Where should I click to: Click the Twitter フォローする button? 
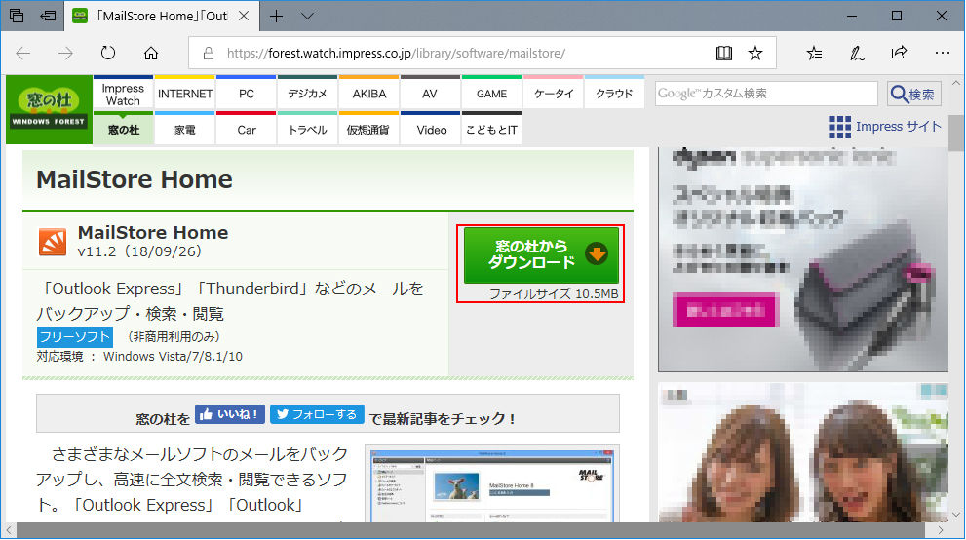coord(317,414)
